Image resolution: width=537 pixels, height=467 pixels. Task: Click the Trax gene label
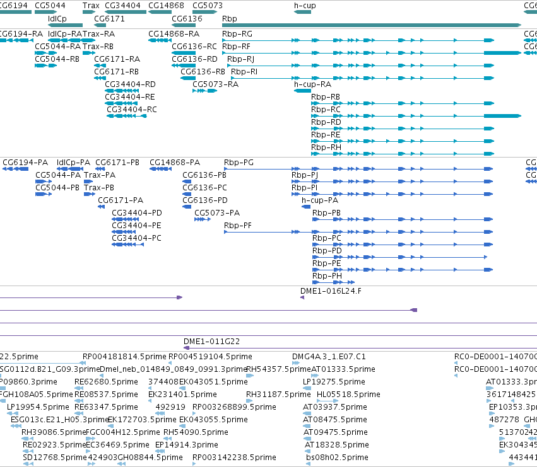(91, 6)
